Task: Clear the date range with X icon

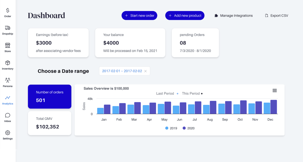Action: point(145,71)
